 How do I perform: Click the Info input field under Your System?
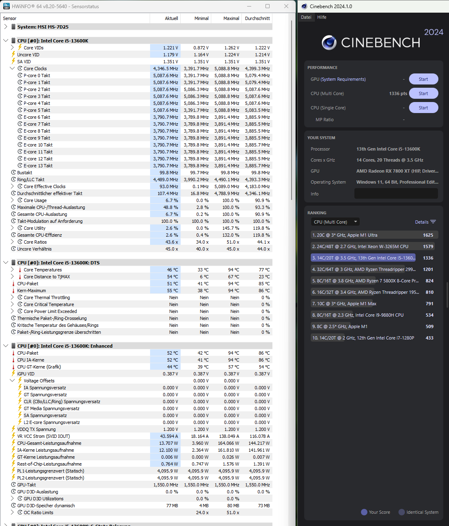(x=396, y=193)
